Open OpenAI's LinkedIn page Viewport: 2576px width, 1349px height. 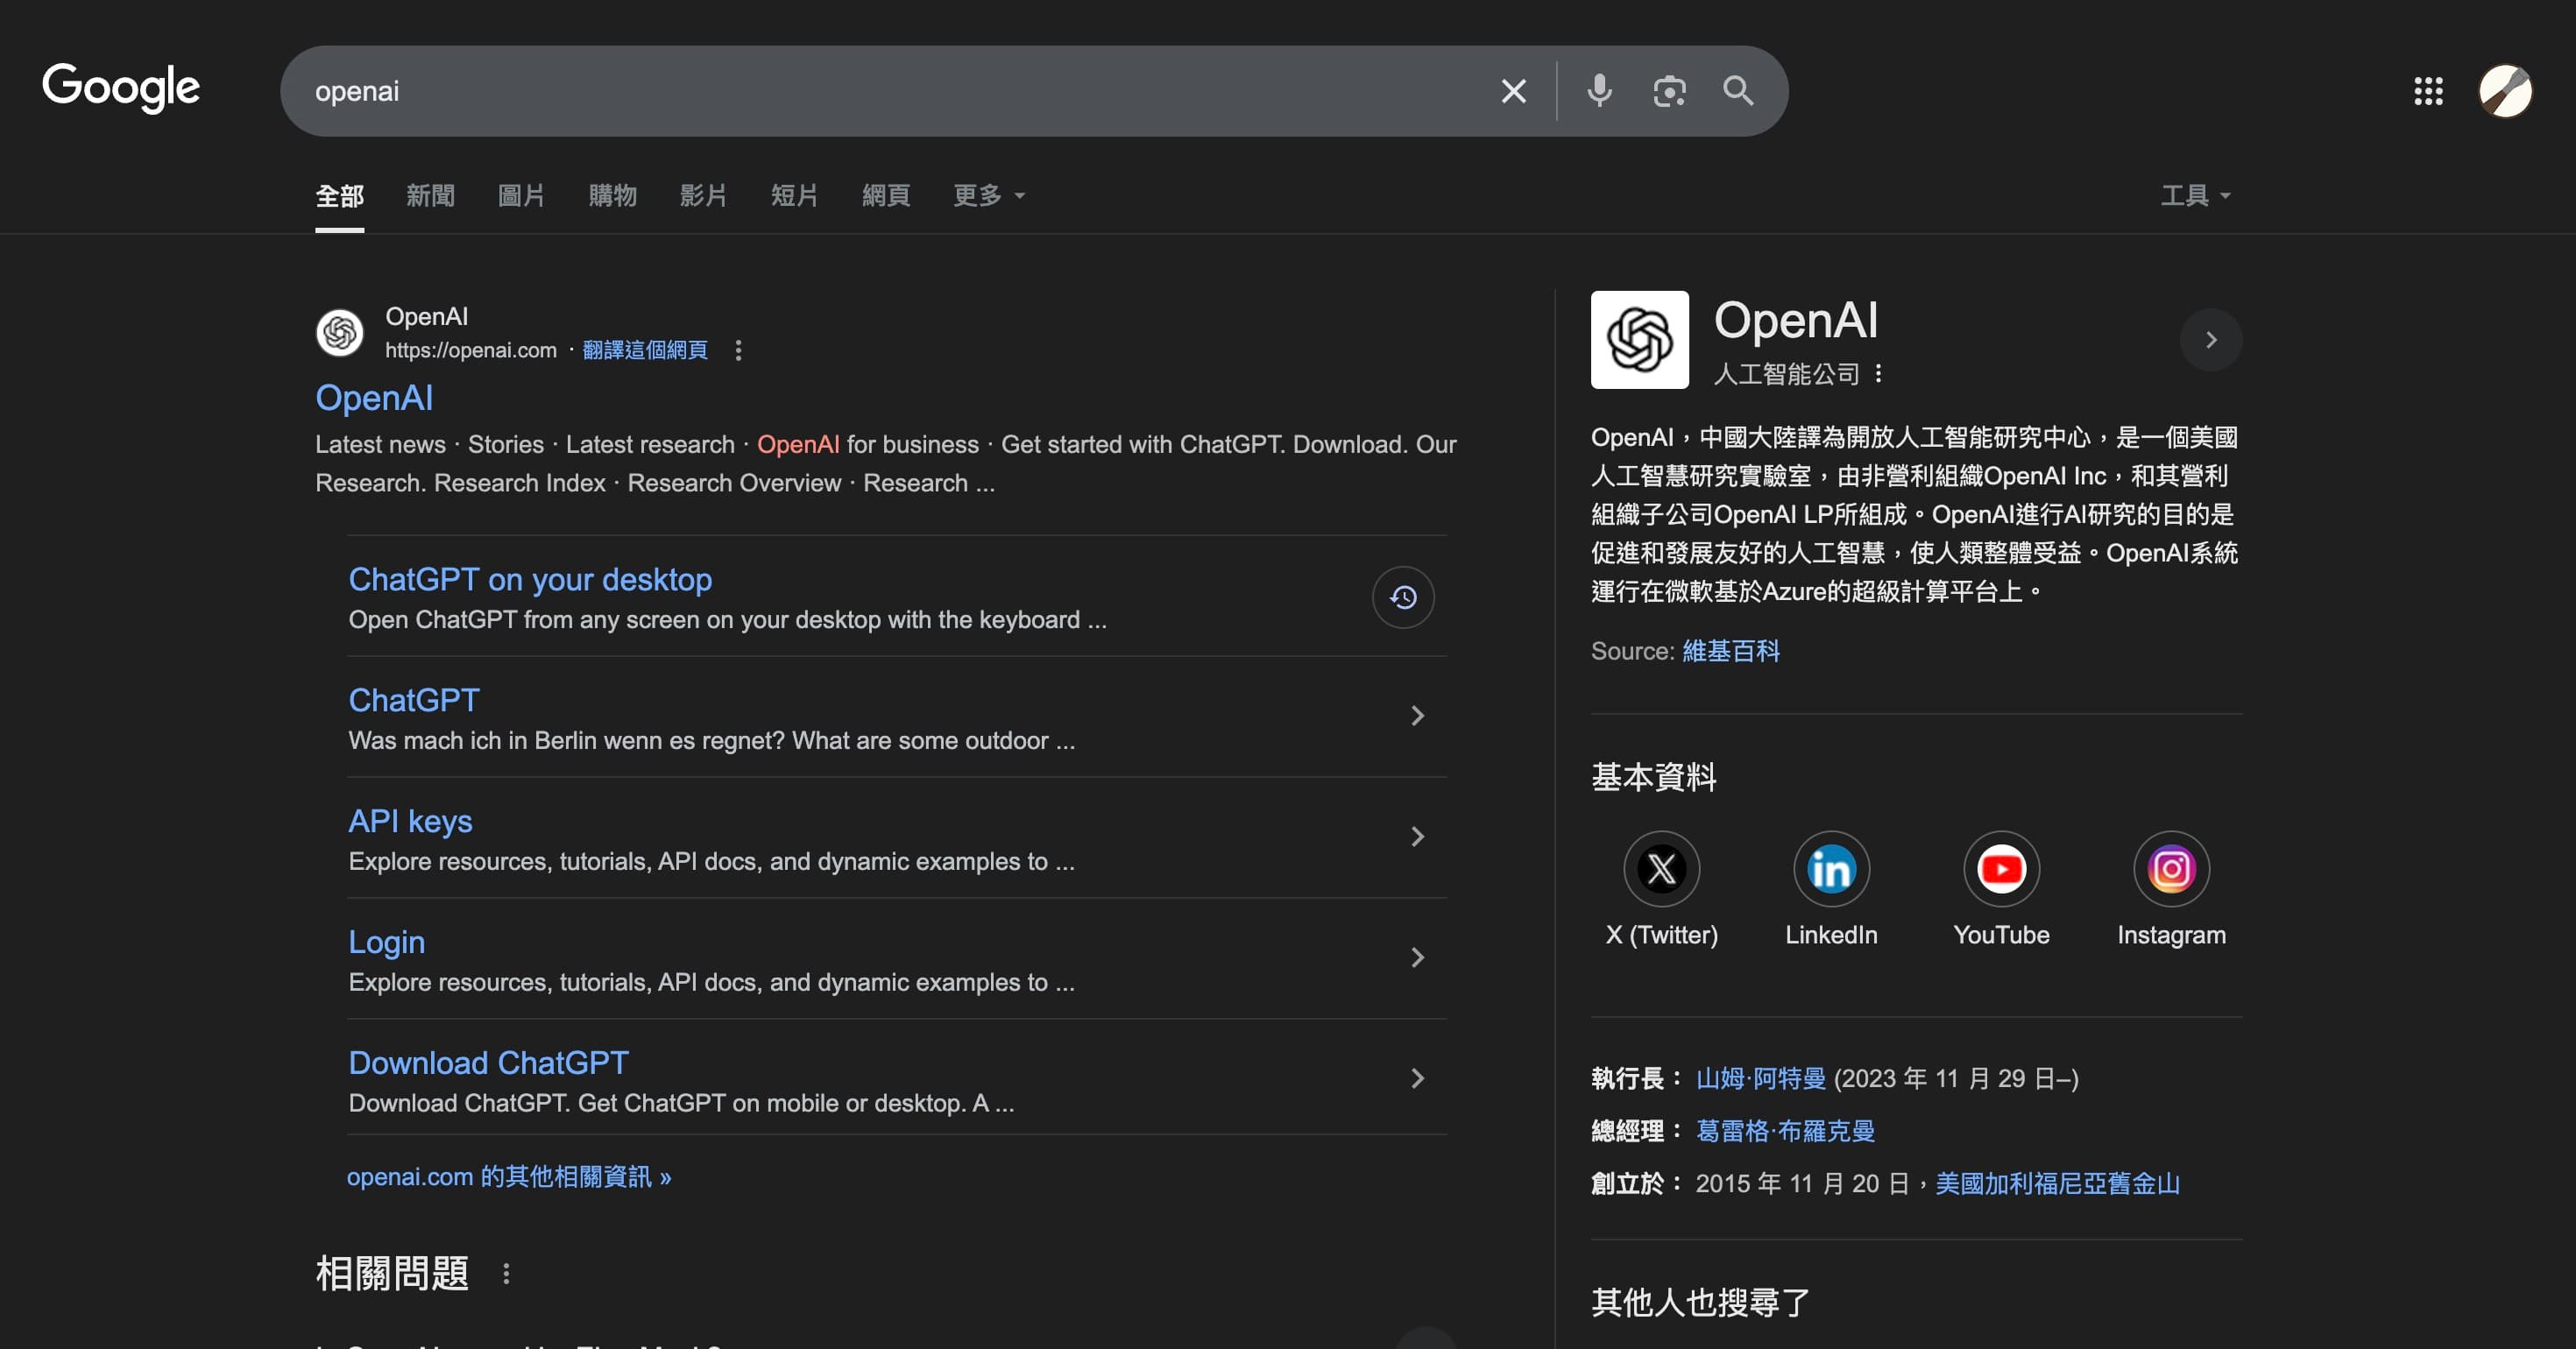coord(1831,869)
